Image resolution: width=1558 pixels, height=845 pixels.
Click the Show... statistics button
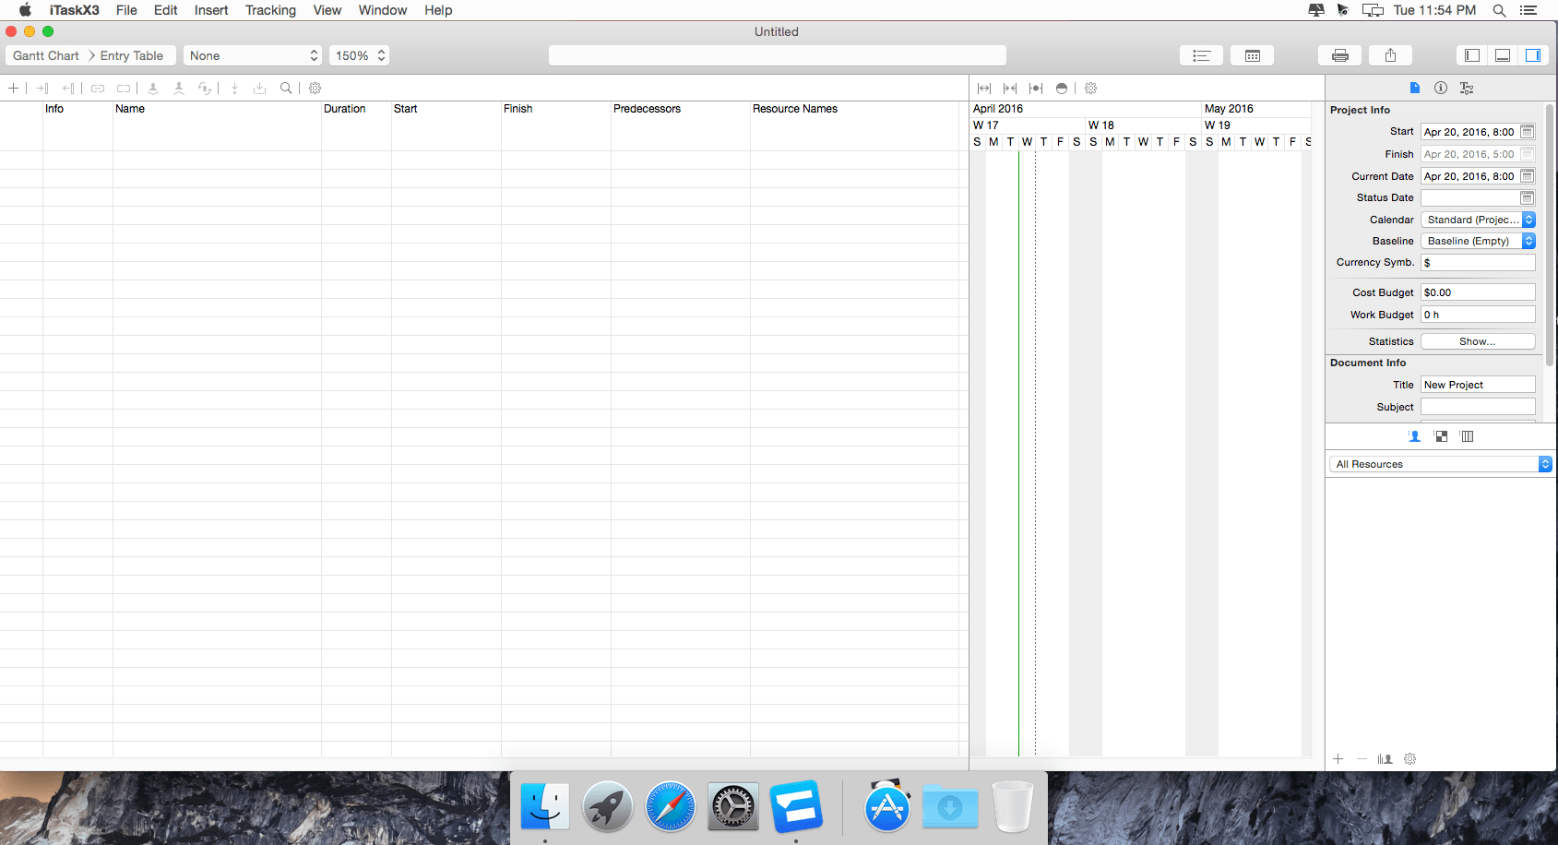pos(1478,341)
